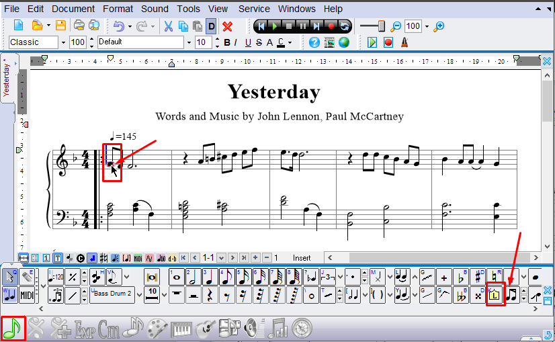Toggle the MIDI view button in status bar
The width and height of the screenshot is (555, 342).
pyautogui.click(x=138, y=259)
